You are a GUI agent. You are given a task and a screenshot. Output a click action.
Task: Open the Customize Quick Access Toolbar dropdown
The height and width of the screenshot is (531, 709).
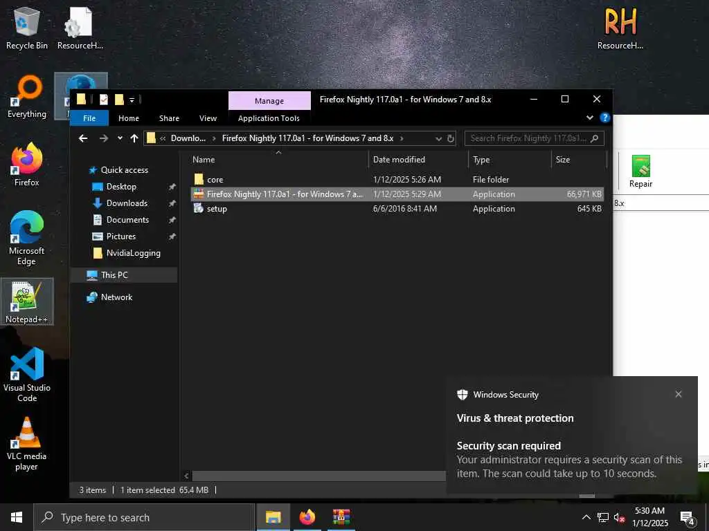[132, 100]
